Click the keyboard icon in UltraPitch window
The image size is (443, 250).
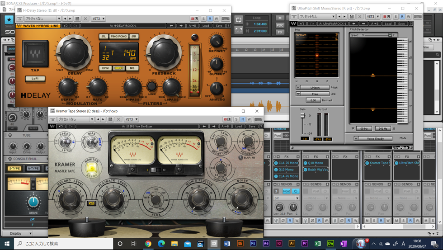418,16
